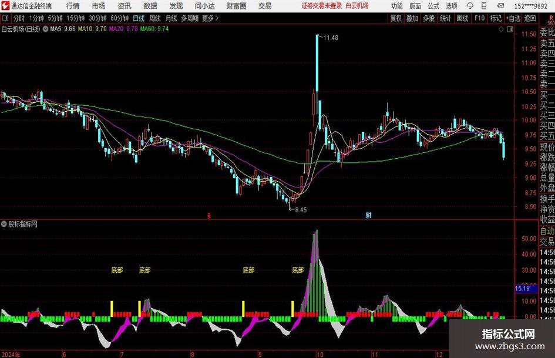The width and height of the screenshot is (555, 358).
Task: Click the 画线 drawing tool button
Action: pos(462,18)
